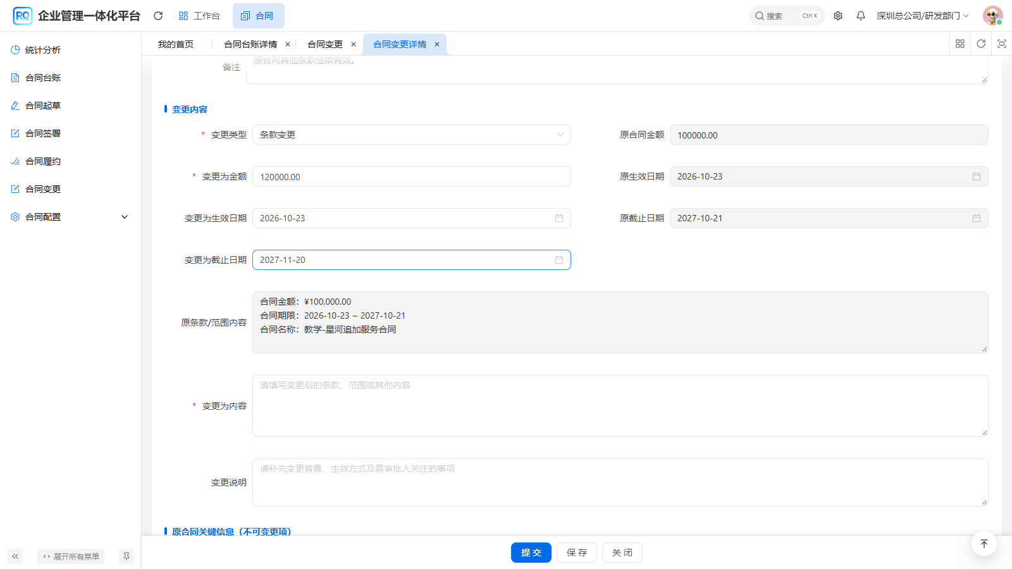The height and width of the screenshot is (569, 1012).
Task: Click the back-to-top arrow button
Action: 984,544
